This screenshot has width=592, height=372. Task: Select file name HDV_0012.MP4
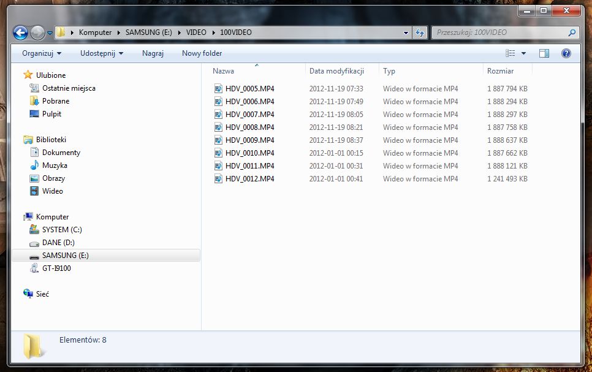tap(249, 178)
